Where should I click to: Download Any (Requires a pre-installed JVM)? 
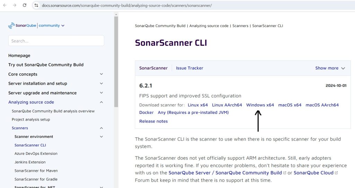[x=193, y=113]
